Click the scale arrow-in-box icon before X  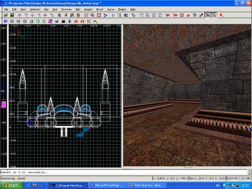click(141, 15)
